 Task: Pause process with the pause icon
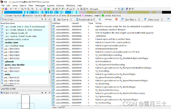(x=81, y=9)
